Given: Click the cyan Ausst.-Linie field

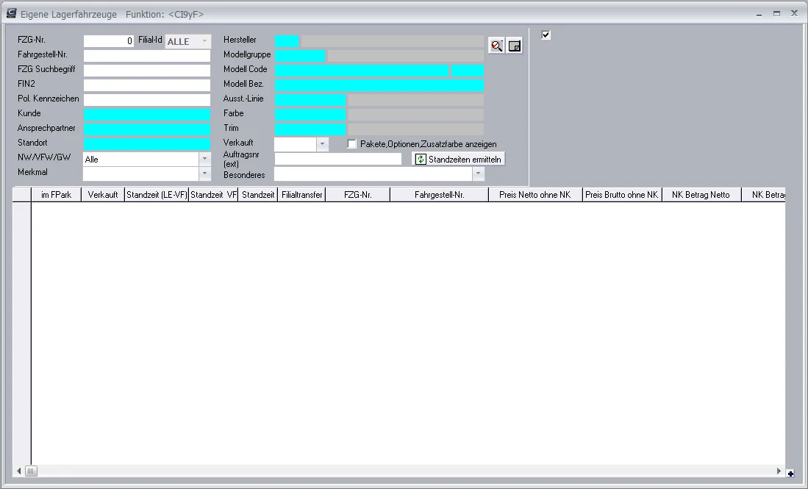Looking at the screenshot, I should (x=310, y=99).
